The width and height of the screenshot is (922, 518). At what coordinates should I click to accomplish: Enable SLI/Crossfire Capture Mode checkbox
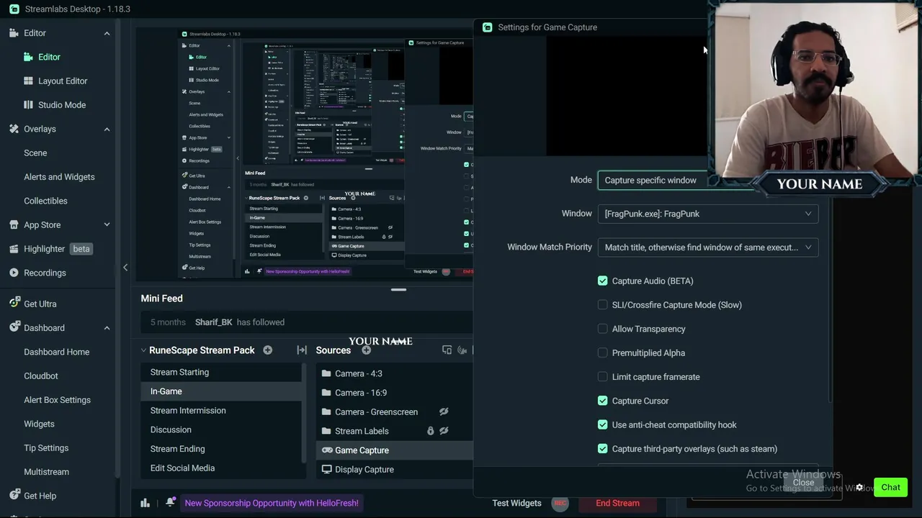coord(603,305)
